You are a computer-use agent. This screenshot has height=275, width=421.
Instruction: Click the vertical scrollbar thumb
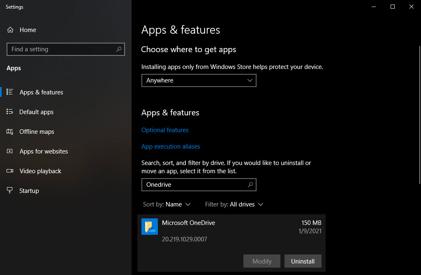(420, 115)
